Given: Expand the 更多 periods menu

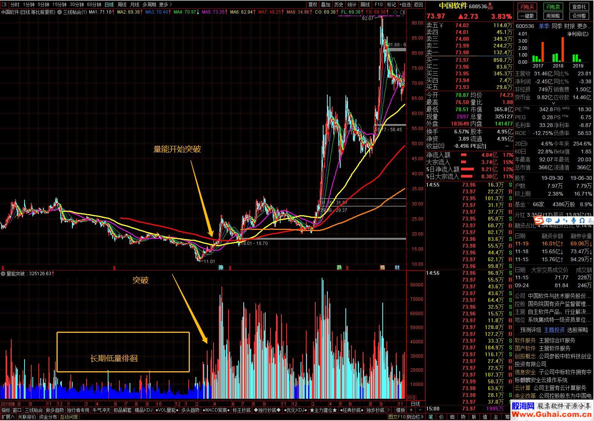Looking at the screenshot, I should coord(165,5).
